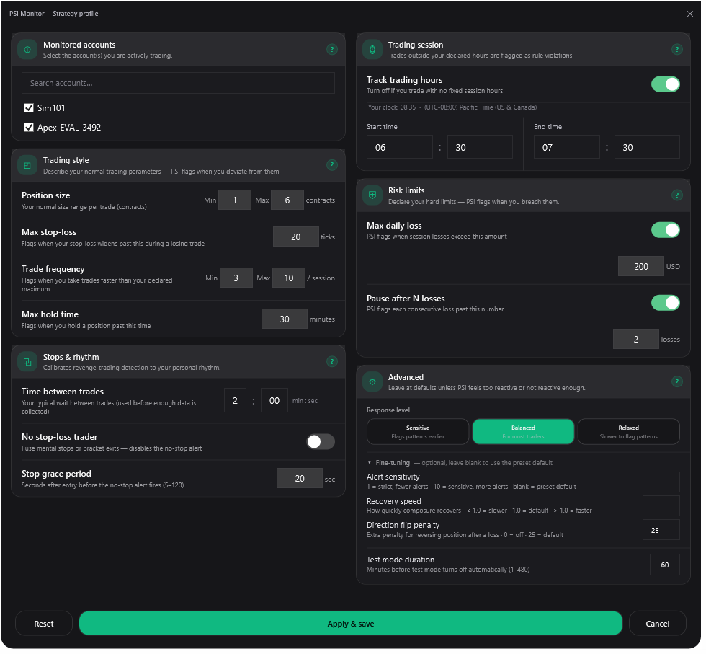Edit Max stop-loss ticks field

[x=298, y=238]
